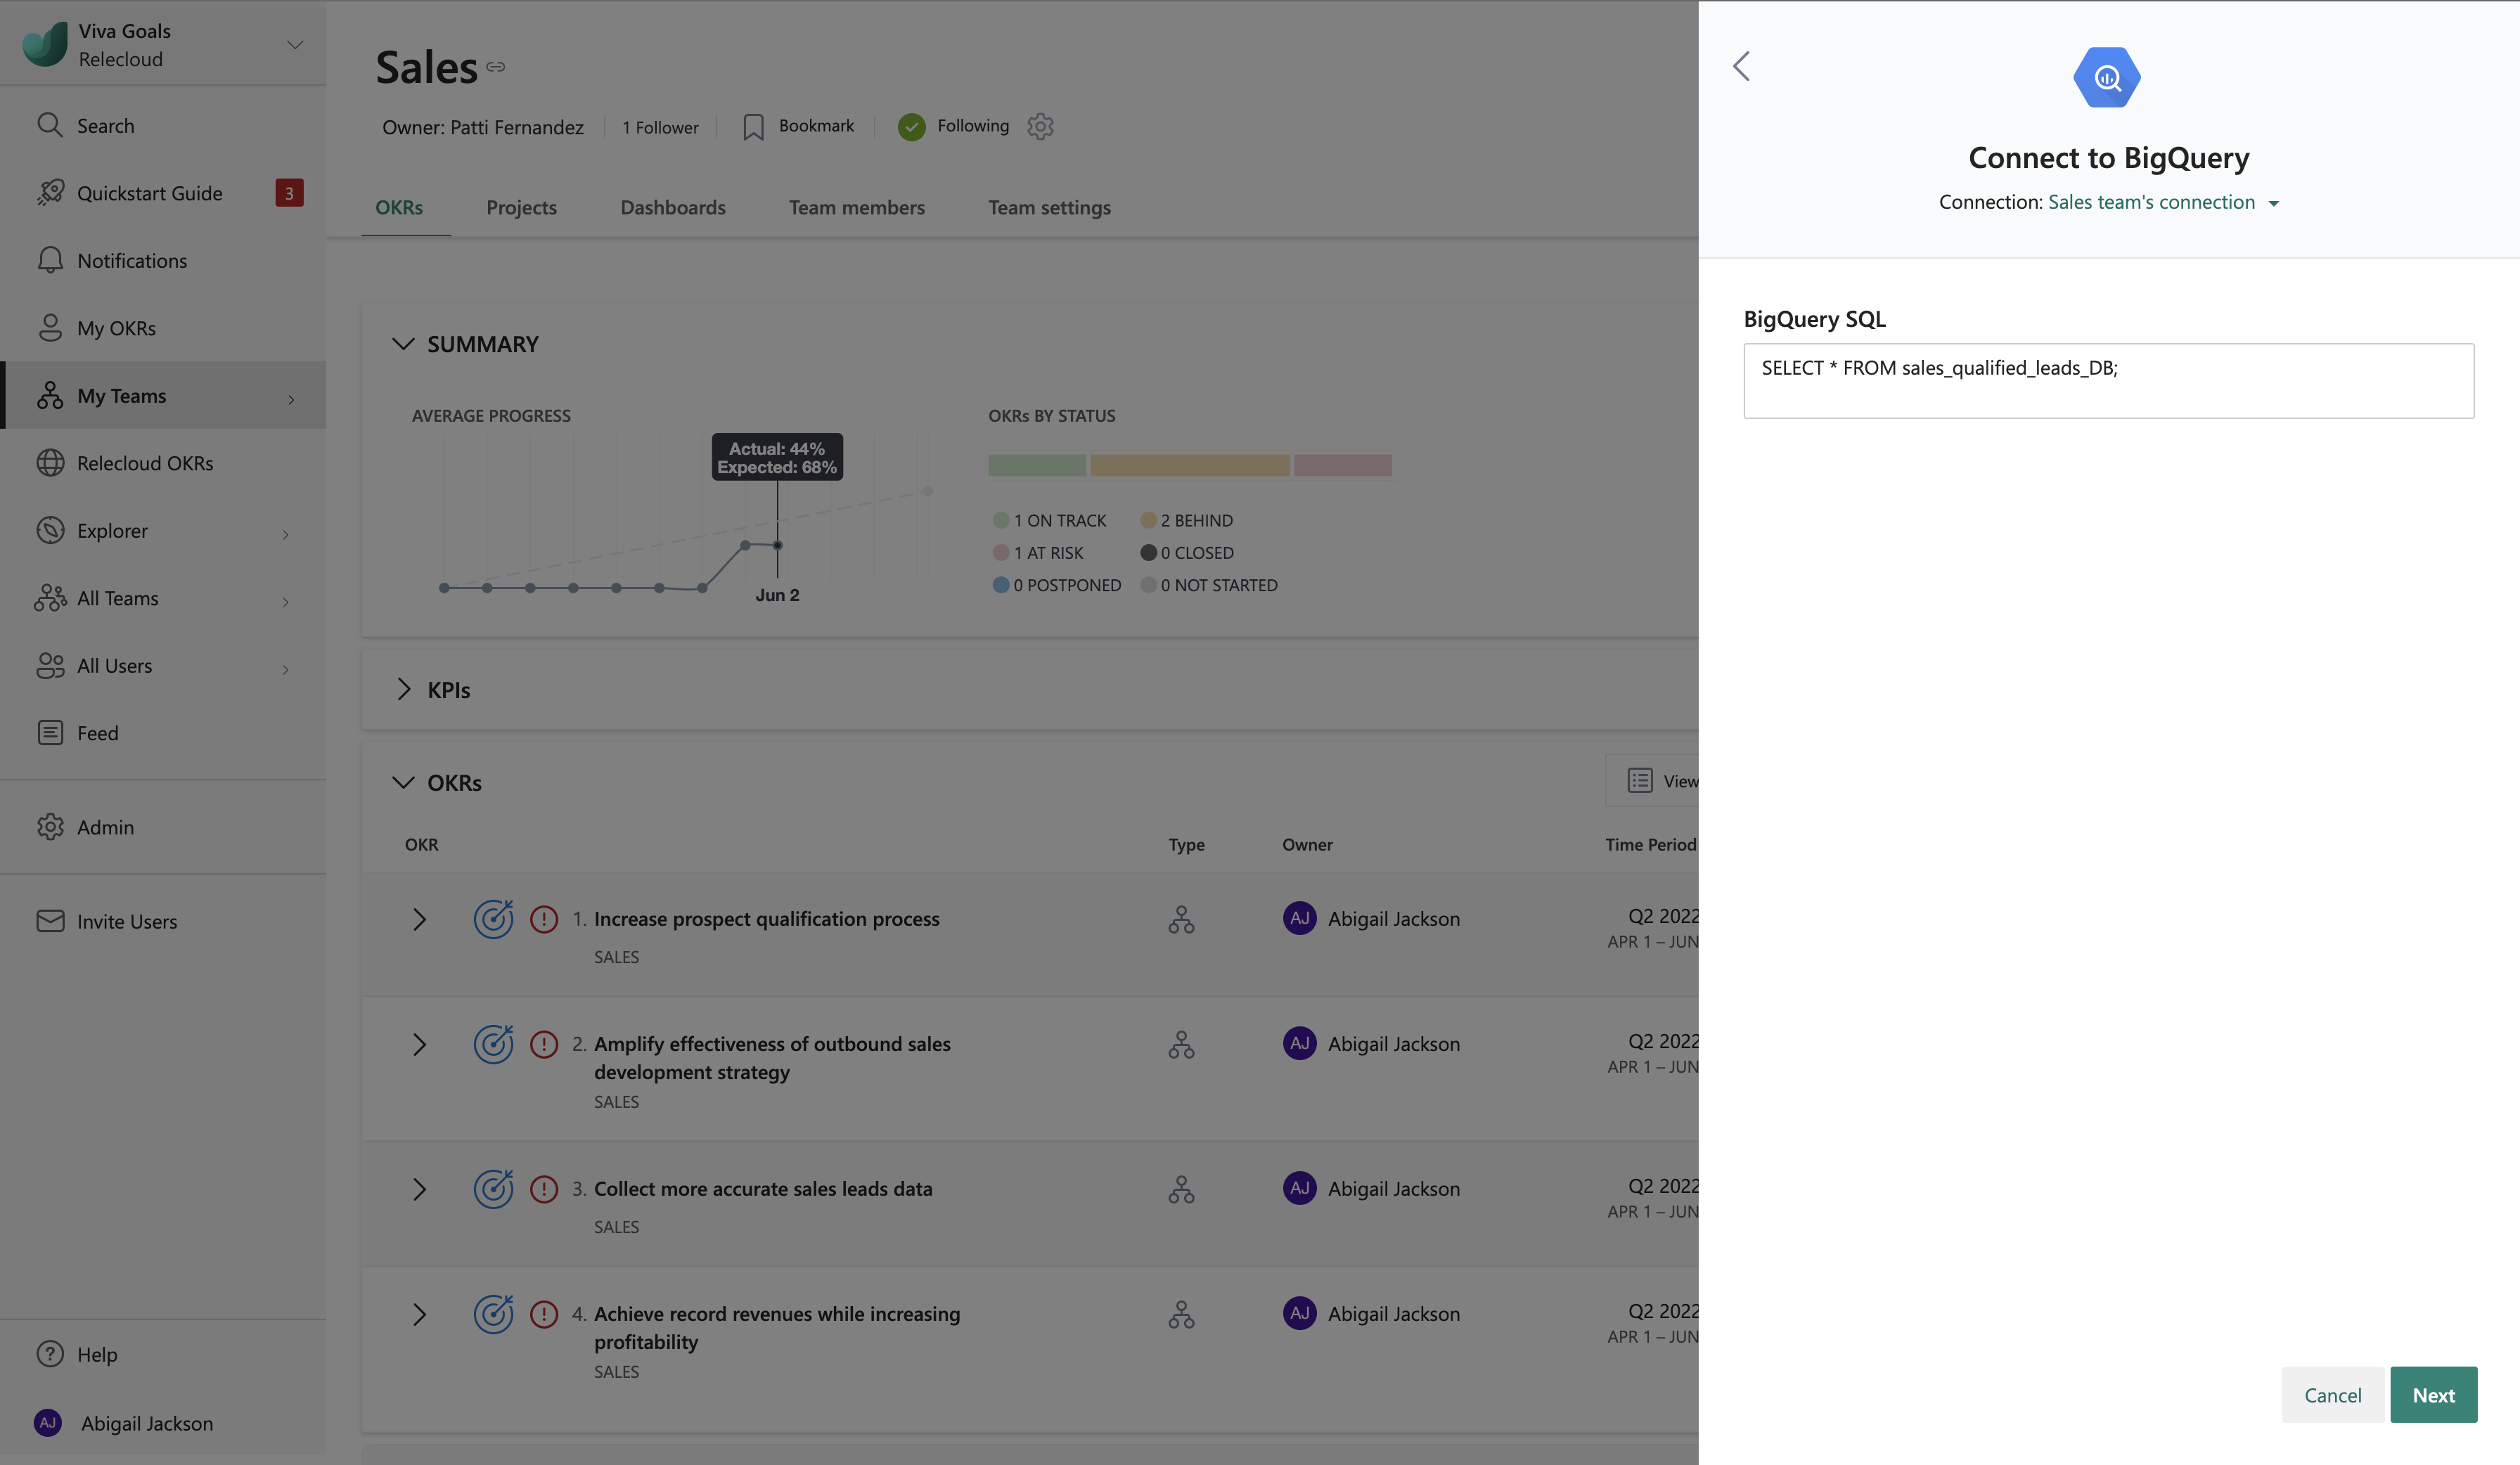The height and width of the screenshot is (1465, 2520).
Task: Collapse the SUMMARY section
Action: pyautogui.click(x=403, y=344)
